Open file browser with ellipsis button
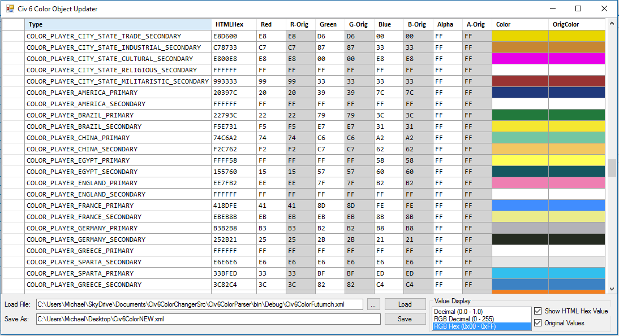 (x=373, y=304)
